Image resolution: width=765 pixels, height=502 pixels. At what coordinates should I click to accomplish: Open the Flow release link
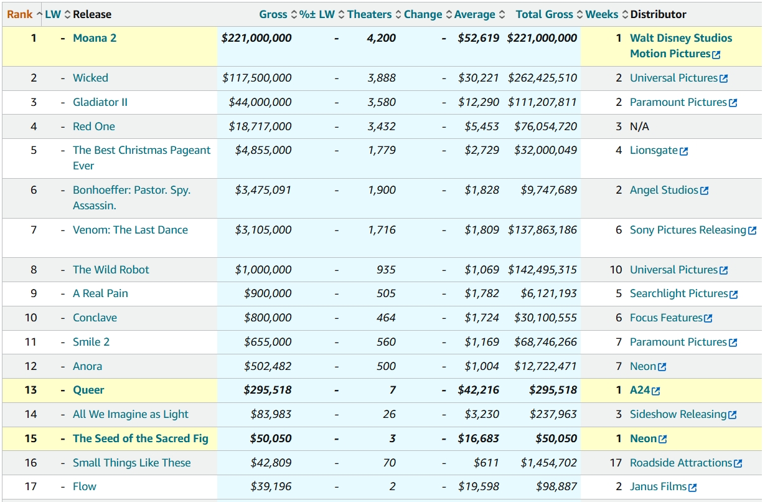85,486
